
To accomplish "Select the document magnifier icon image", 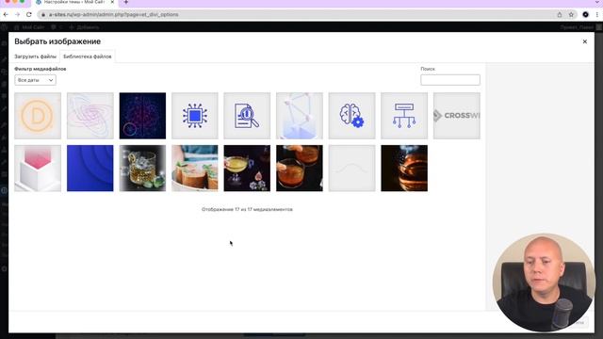I will (x=247, y=116).
